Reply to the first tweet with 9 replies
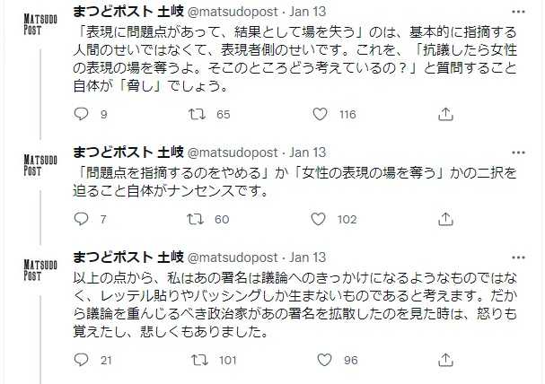 (x=80, y=114)
